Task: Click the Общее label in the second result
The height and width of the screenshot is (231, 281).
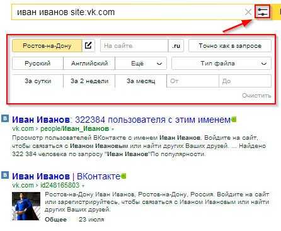Action: click(56, 220)
